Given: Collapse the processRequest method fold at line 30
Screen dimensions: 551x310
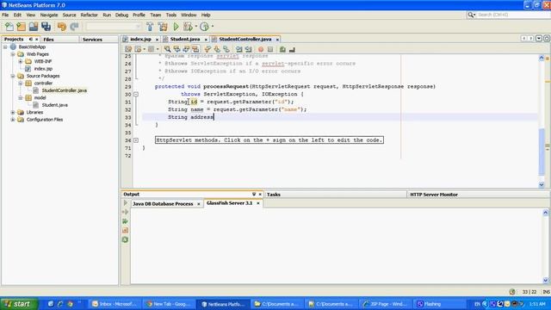Looking at the screenshot, I should pos(136,94).
